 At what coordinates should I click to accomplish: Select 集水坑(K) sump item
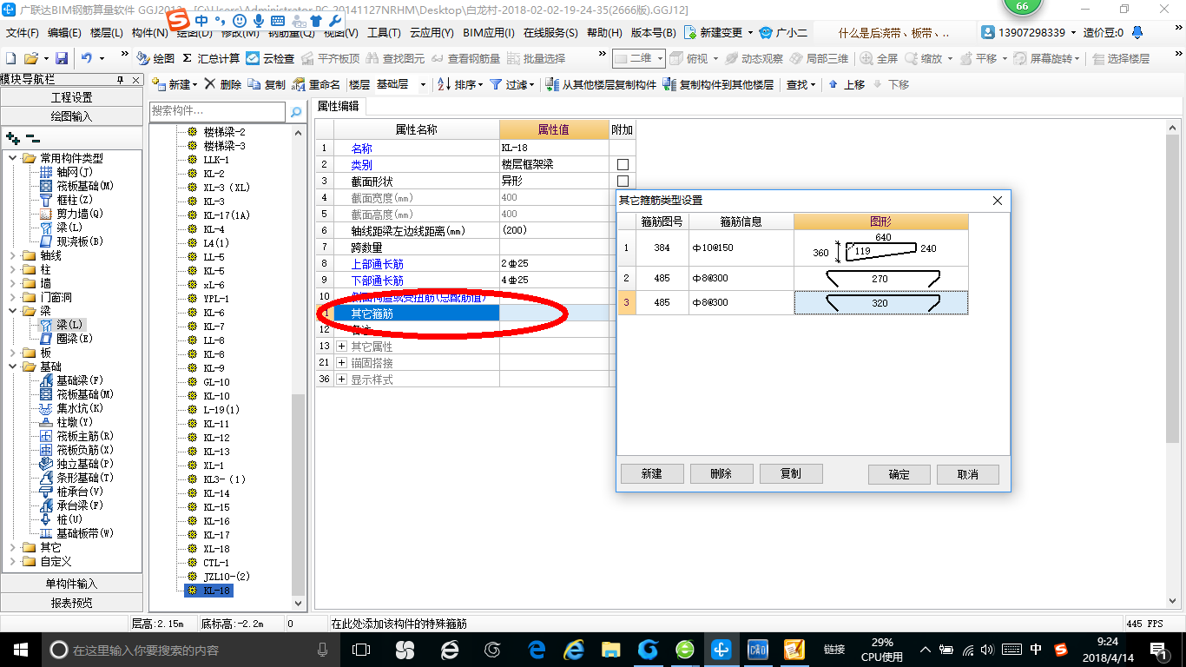tap(71, 408)
